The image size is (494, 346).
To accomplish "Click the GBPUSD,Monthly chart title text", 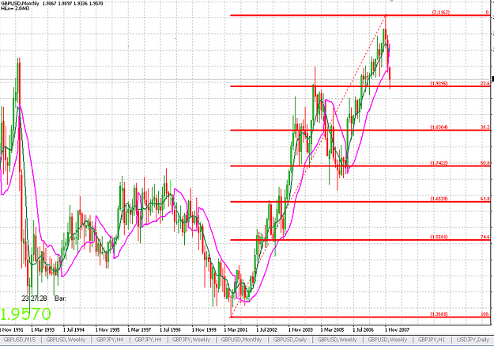I will (x=21, y=3).
